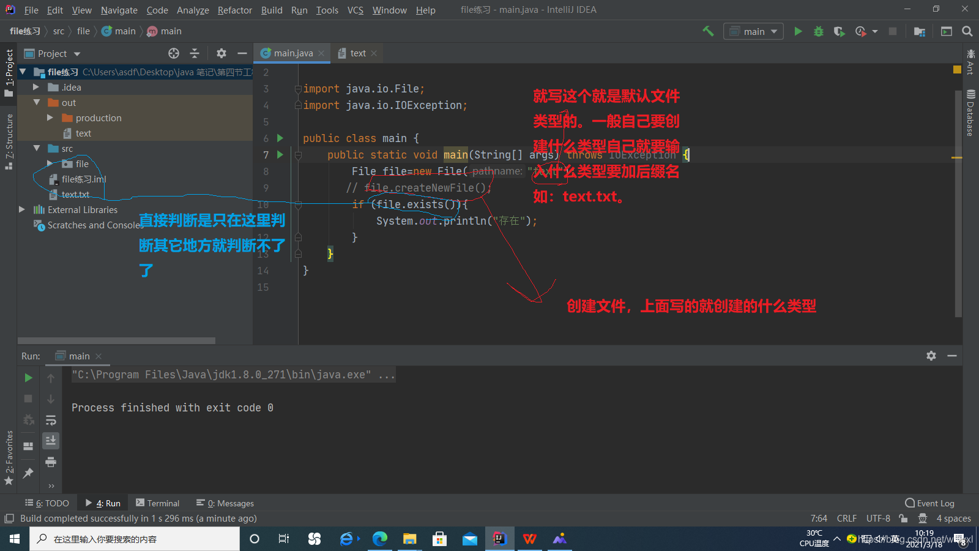The width and height of the screenshot is (979, 551).
Task: Start debugging with the bug icon
Action: [x=818, y=31]
